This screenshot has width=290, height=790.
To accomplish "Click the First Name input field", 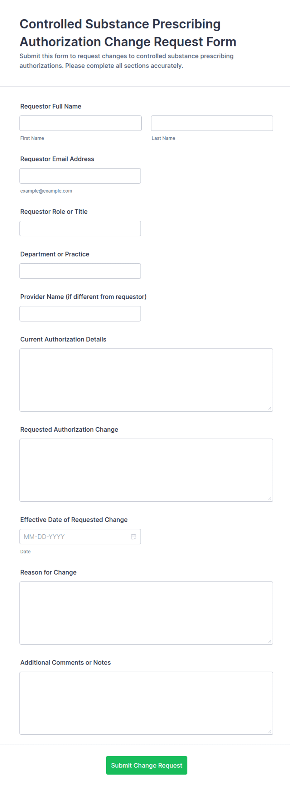I will click(80, 123).
